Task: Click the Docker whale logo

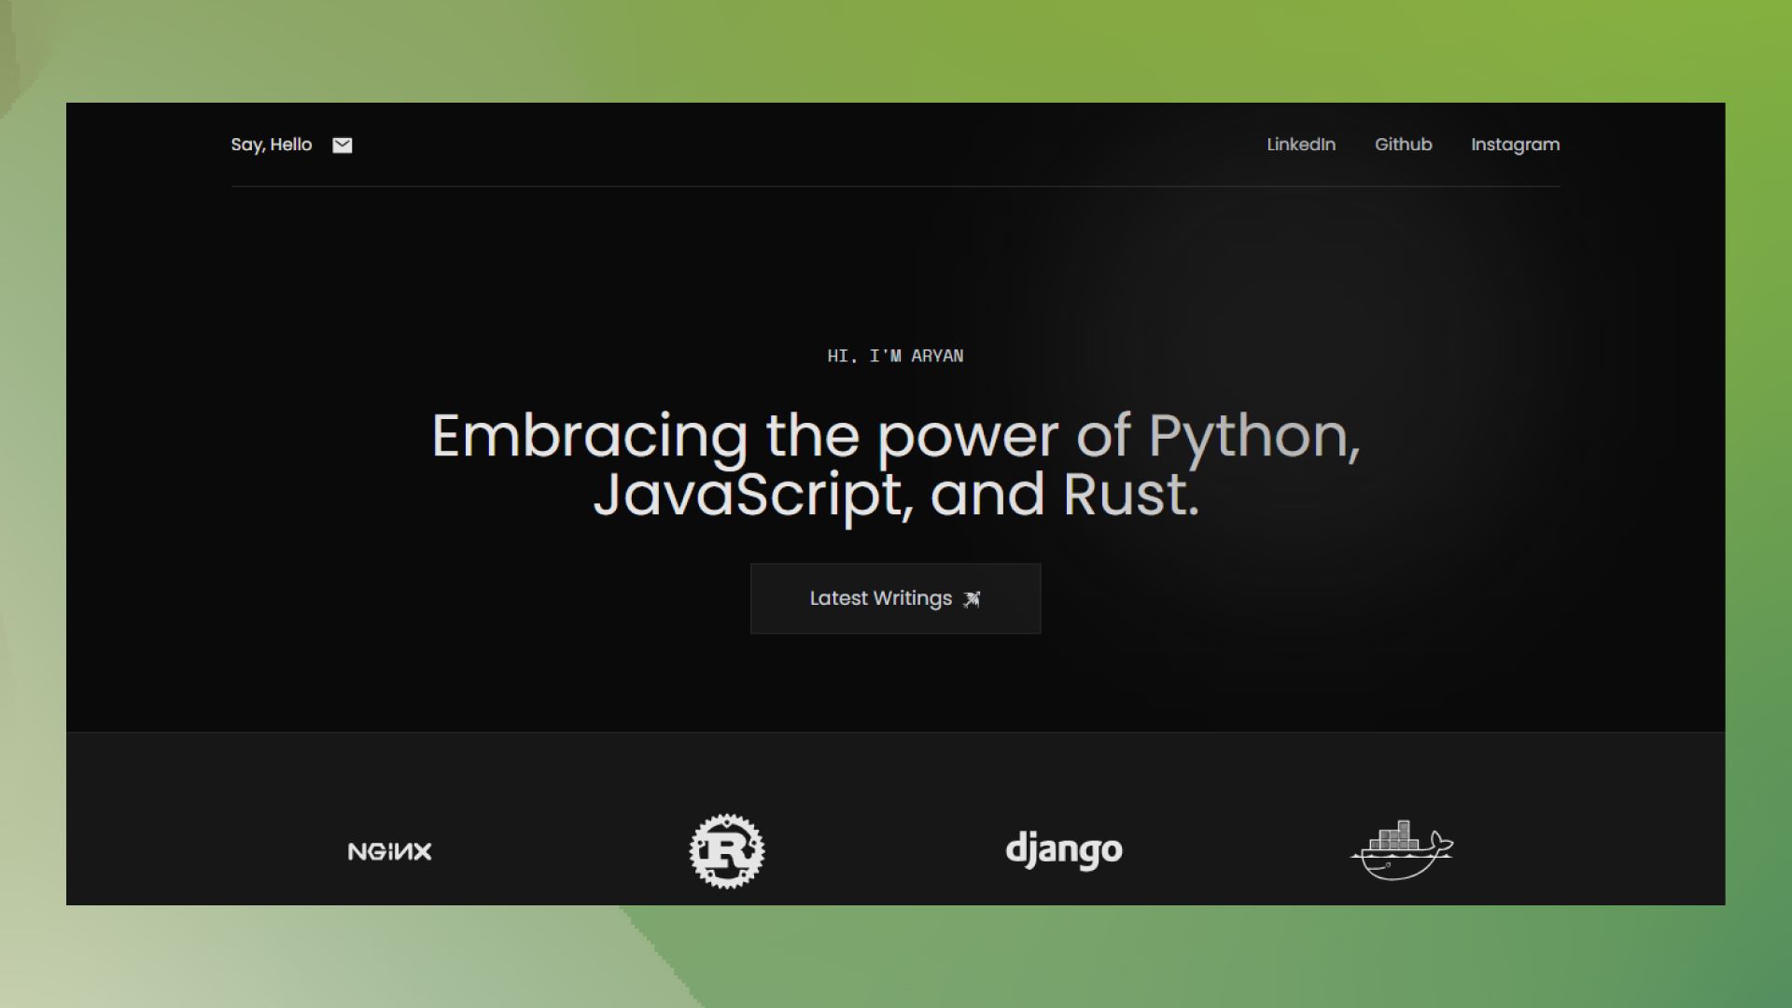Action: point(1401,851)
